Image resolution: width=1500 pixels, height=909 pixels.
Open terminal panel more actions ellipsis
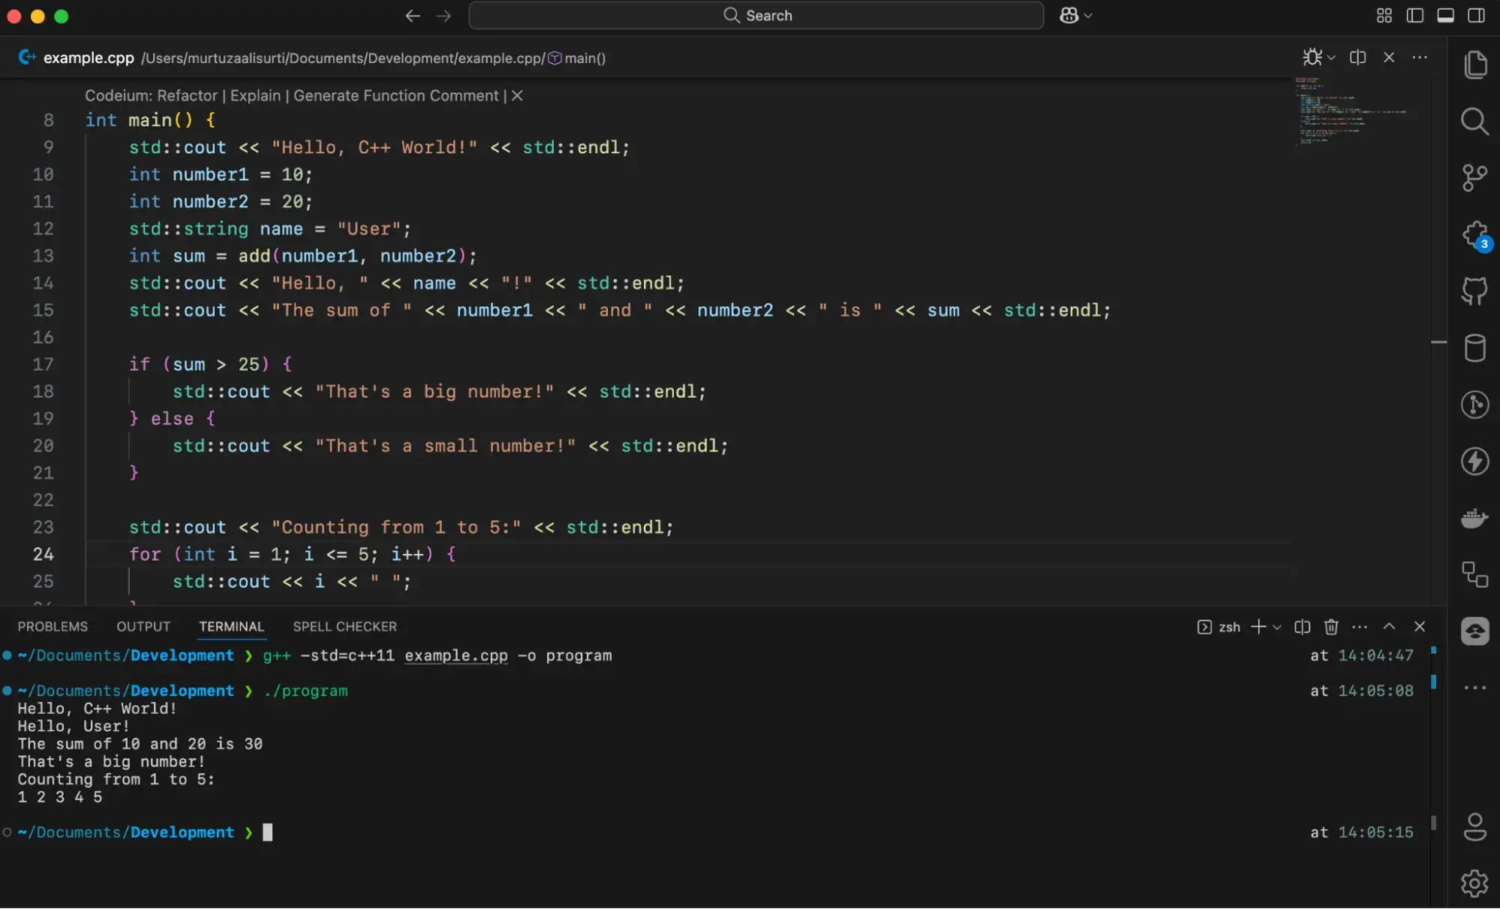coord(1360,627)
